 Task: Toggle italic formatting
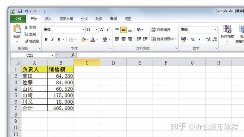(x=53, y=39)
